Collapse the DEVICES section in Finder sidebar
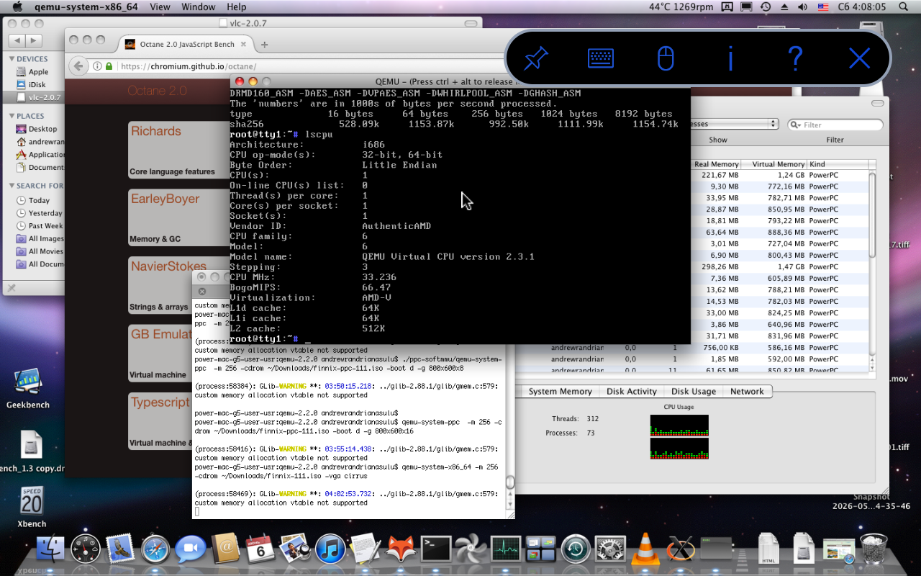 click(12, 59)
